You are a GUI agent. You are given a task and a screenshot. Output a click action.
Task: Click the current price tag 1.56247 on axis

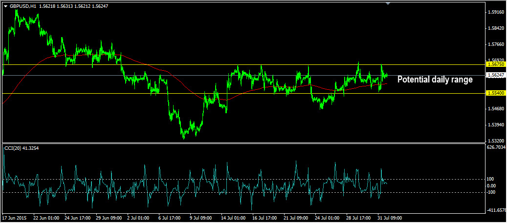click(496, 75)
